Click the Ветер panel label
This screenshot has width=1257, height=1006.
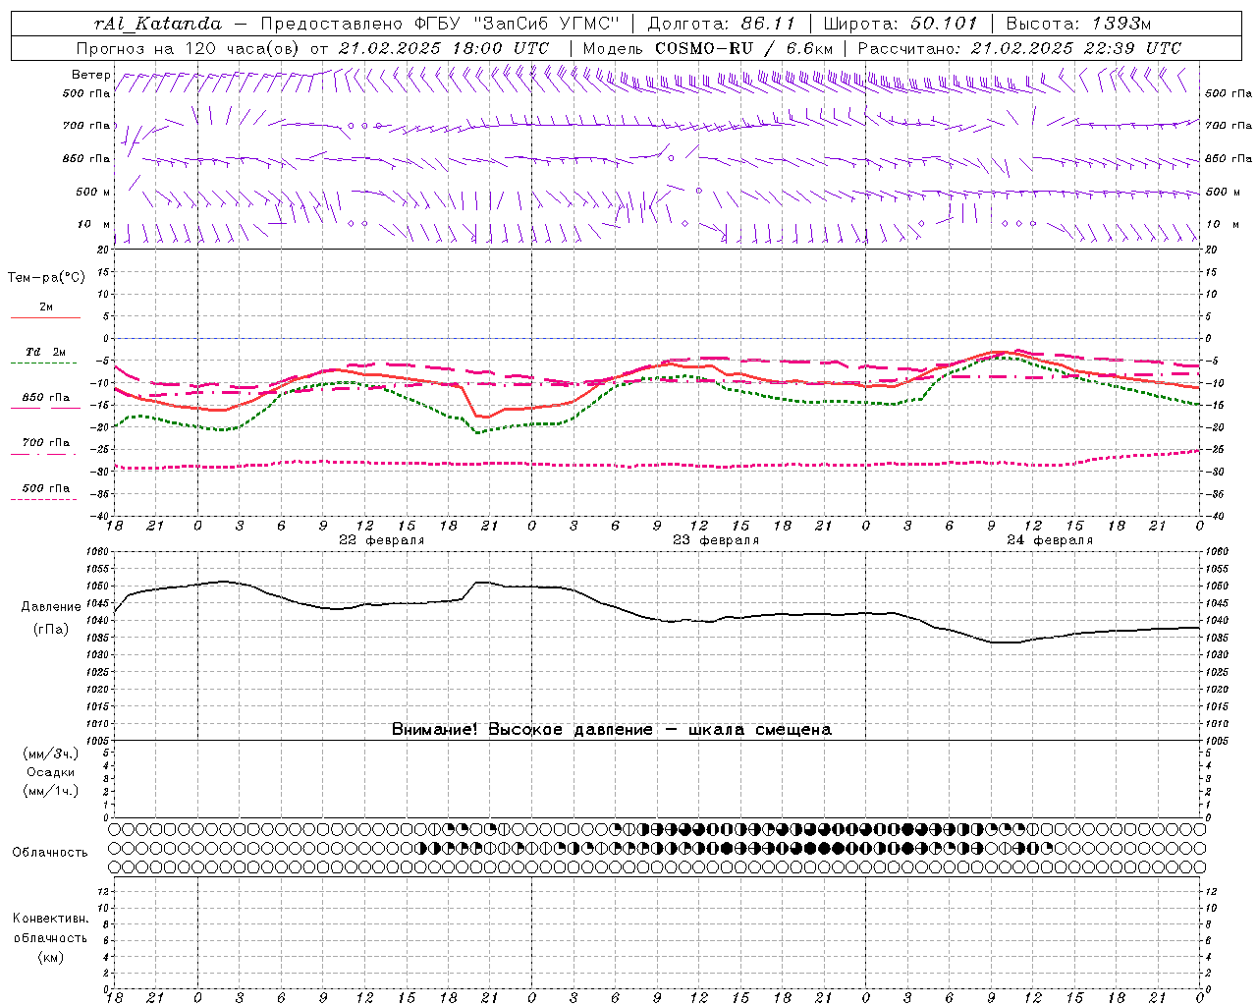pos(90,75)
